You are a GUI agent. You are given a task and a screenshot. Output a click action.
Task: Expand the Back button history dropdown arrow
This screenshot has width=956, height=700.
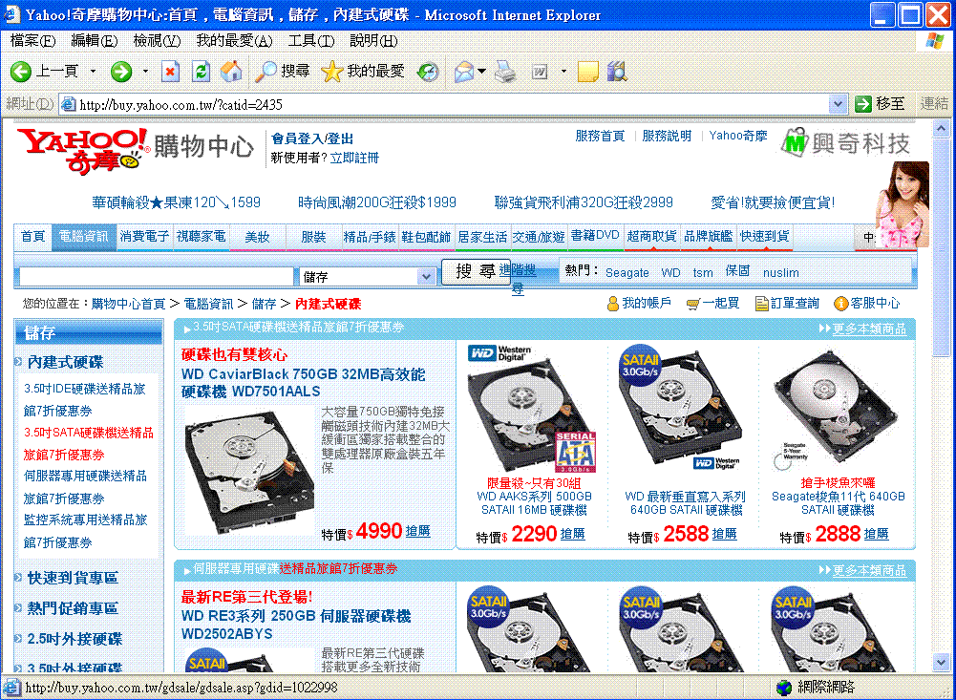point(93,72)
